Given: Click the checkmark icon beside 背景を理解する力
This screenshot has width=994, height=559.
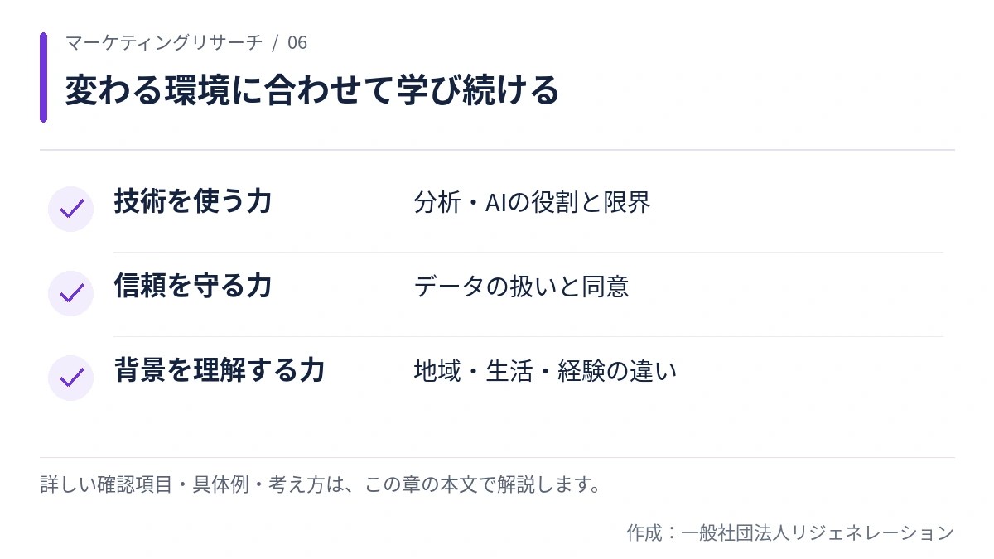Looking at the screenshot, I should [x=70, y=378].
